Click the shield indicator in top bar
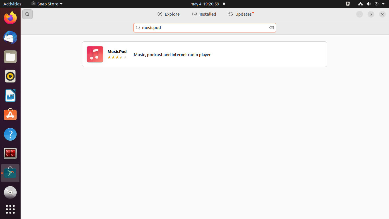 [348, 4]
